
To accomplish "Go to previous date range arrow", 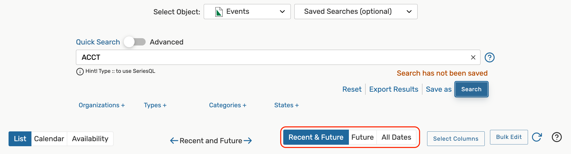I will (x=174, y=141).
